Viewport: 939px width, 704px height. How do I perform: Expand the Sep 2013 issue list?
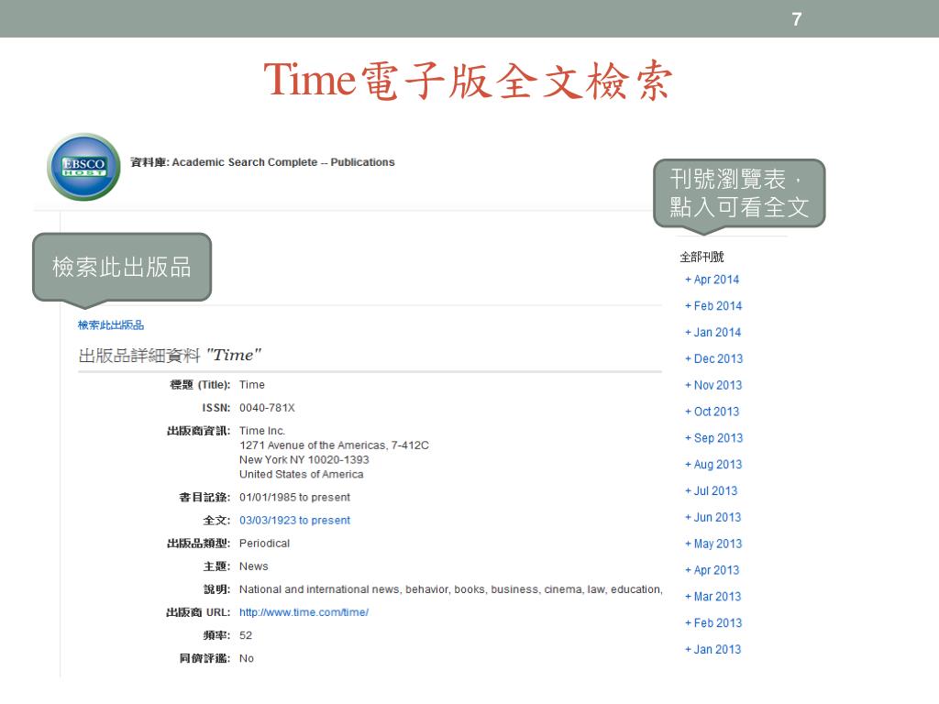713,437
